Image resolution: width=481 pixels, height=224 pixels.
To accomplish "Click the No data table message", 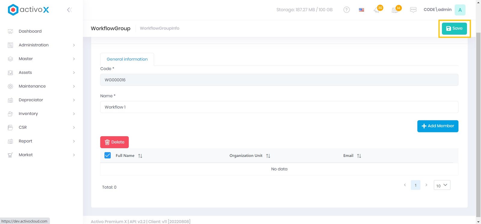I will click(x=279, y=169).
